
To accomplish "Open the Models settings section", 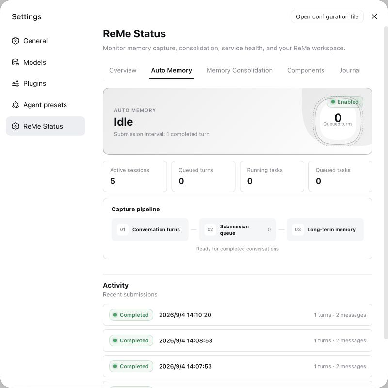I will pos(46,62).
